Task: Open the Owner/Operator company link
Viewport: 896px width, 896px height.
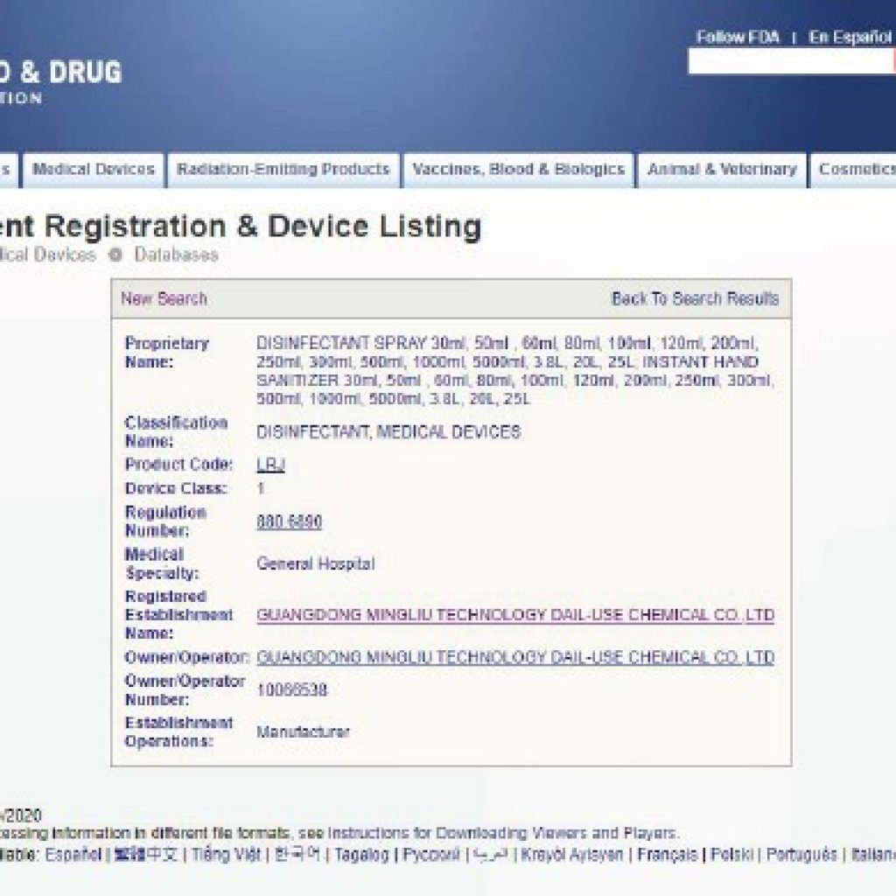Action: (515, 657)
